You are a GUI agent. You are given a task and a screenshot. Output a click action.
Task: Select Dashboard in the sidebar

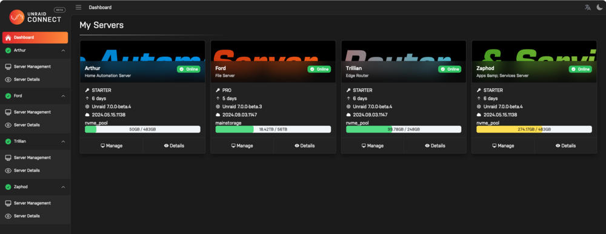click(x=35, y=37)
